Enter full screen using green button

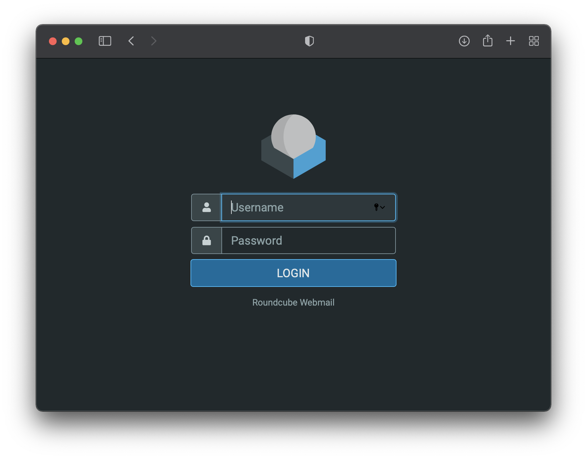click(79, 41)
